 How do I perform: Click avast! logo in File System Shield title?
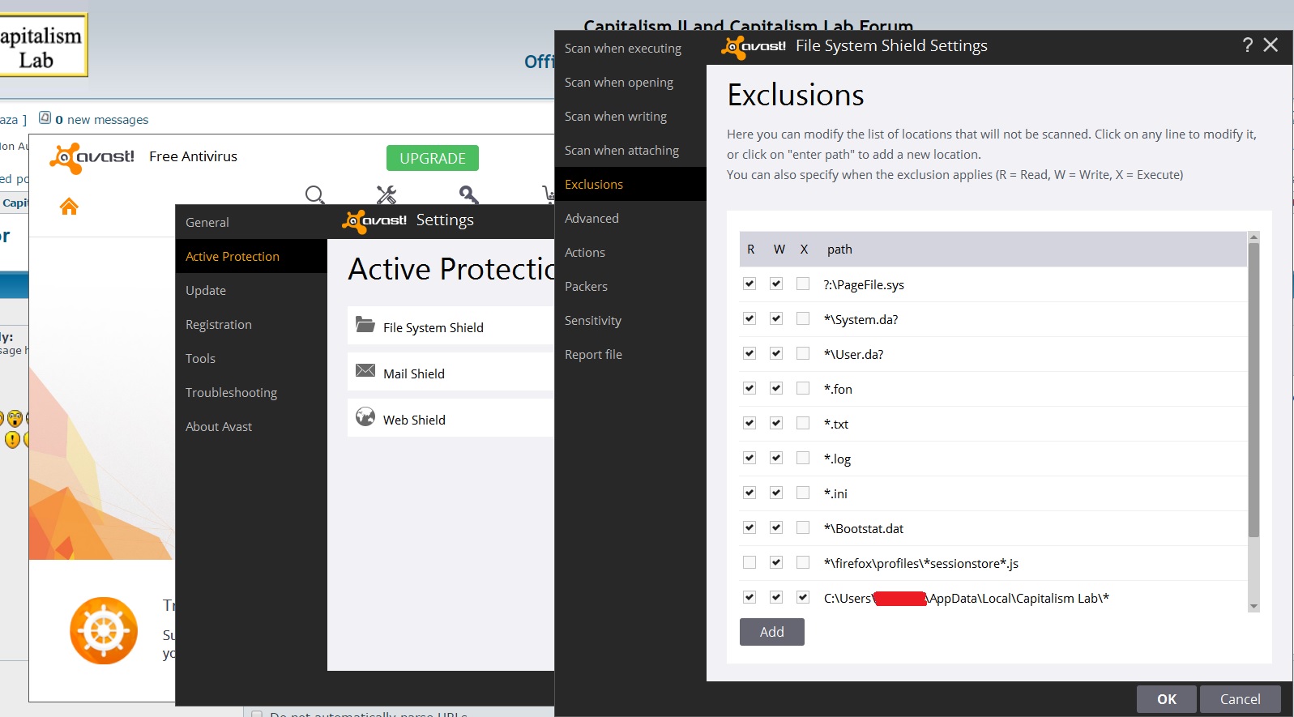[x=754, y=47]
